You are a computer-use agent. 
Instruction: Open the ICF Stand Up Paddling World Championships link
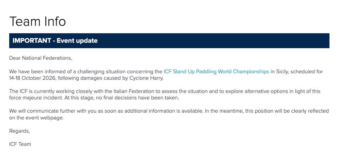click(x=216, y=72)
